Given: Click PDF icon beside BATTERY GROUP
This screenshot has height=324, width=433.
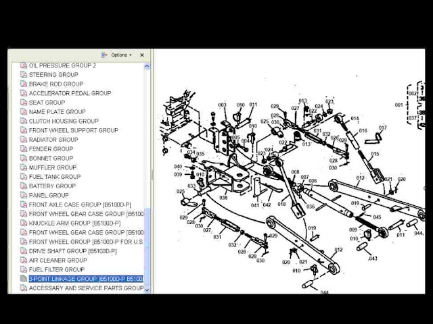Looking at the screenshot, I should tap(24, 186).
